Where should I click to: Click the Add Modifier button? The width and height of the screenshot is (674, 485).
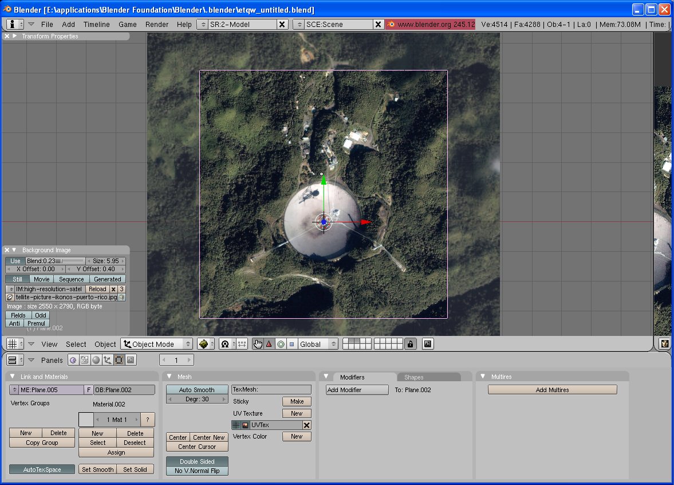[357, 390]
